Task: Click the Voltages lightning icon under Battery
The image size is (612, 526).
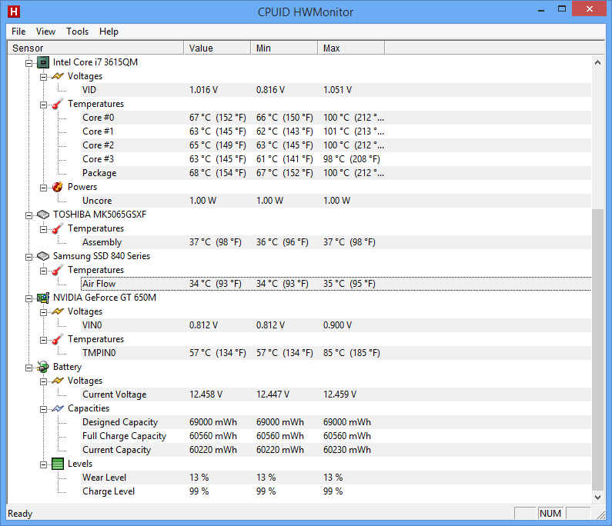Action: coord(58,381)
